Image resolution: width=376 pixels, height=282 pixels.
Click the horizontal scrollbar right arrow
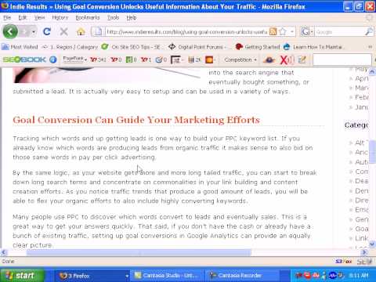tap(364, 252)
